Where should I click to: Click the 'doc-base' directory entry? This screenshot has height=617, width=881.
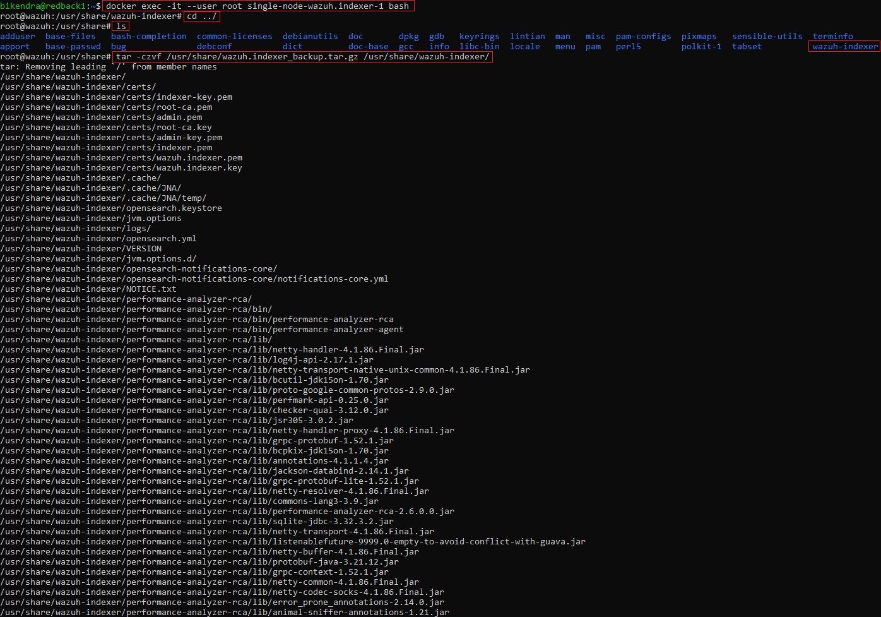coord(369,47)
